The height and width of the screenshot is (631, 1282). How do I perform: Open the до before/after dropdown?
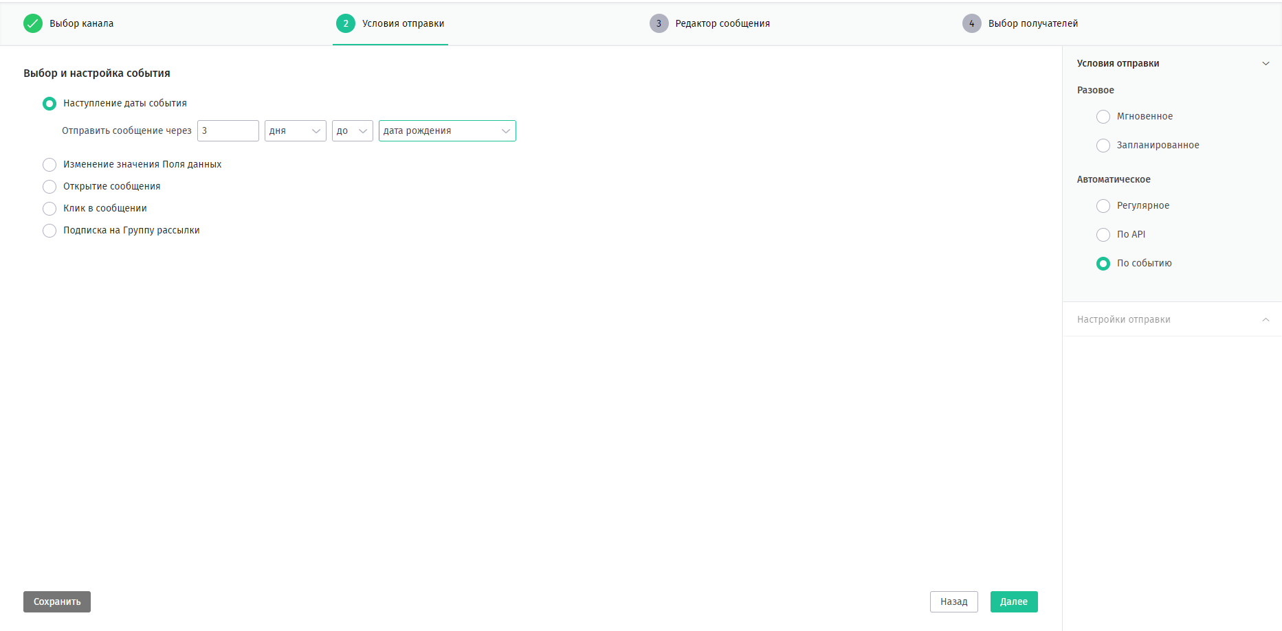(353, 130)
